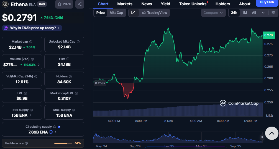The image size is (279, 149).
Task: Select the 1M time range
Action: tap(244, 13)
